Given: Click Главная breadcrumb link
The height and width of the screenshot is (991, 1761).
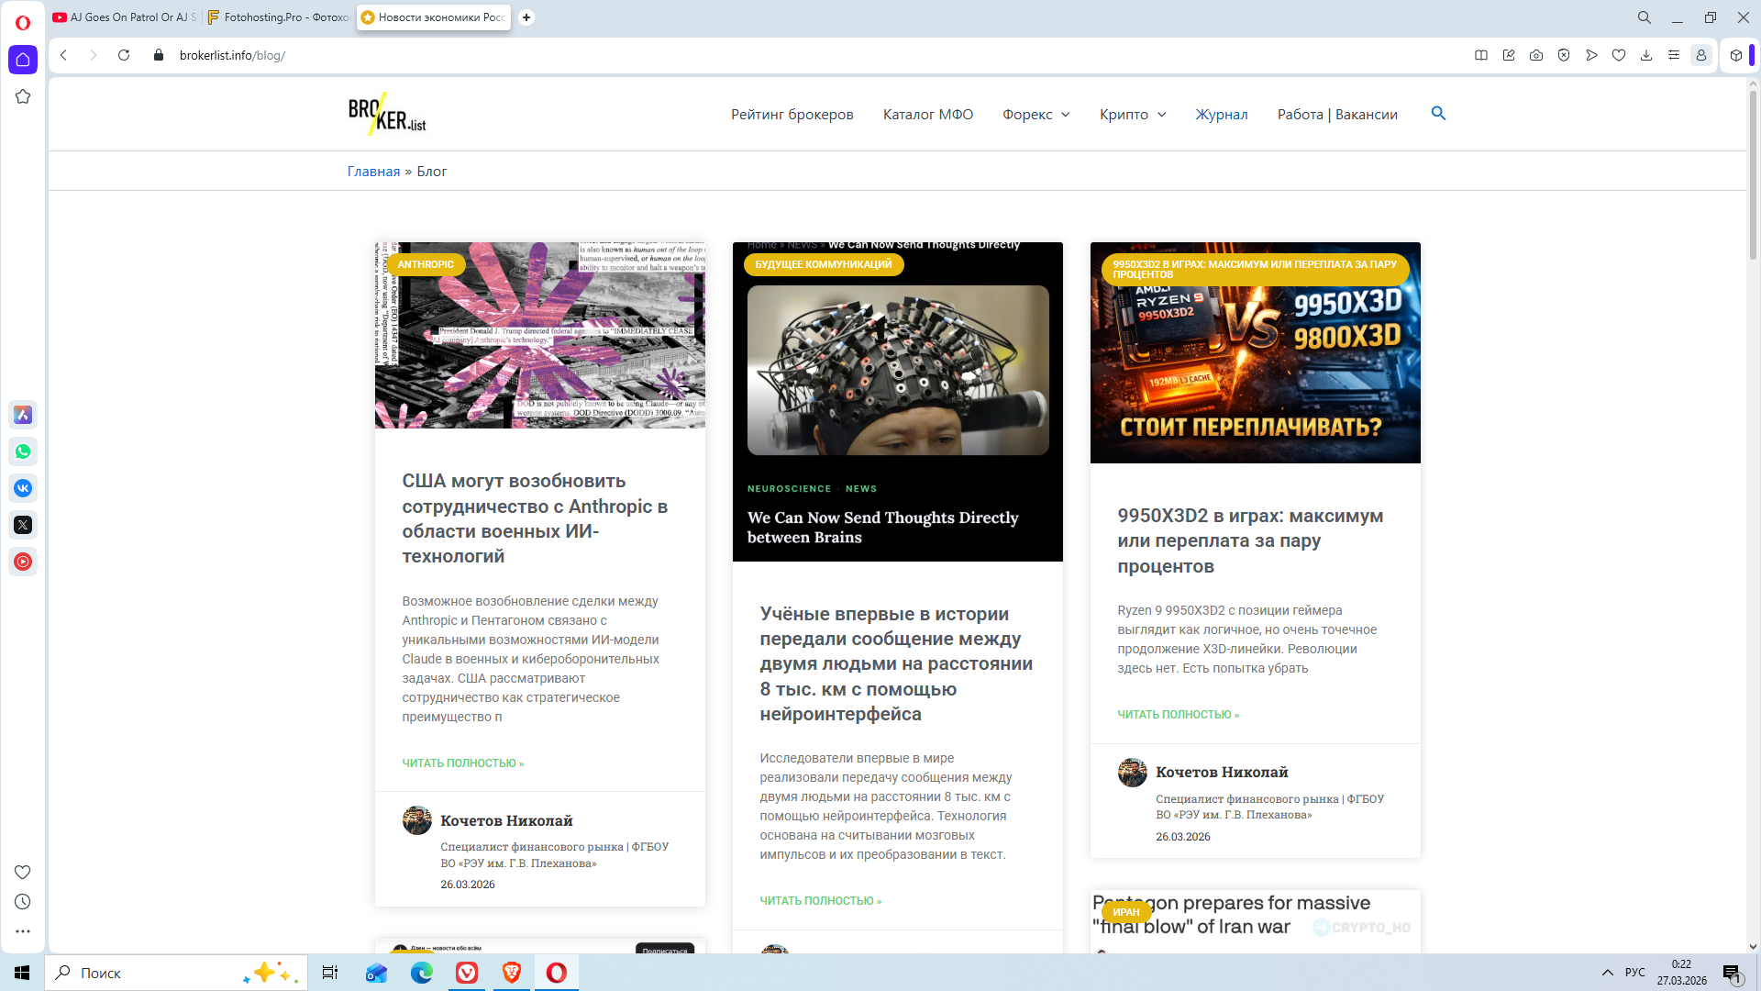Looking at the screenshot, I should (x=373, y=172).
